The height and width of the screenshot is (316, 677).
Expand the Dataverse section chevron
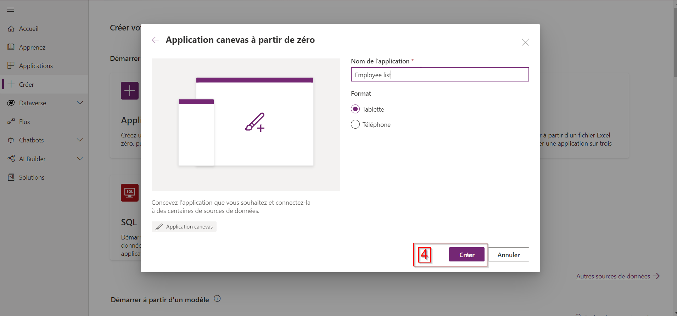point(80,103)
